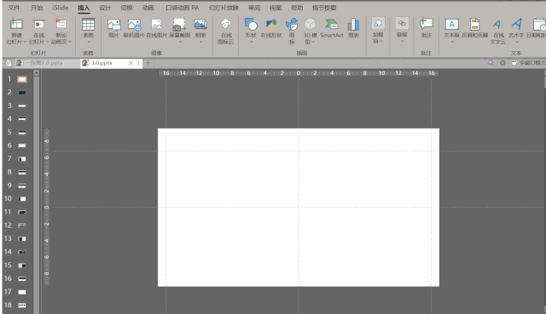The image size is (546, 314).
Task: Switch to the 设计 (Design) ribbon tab
Action: (x=105, y=8)
